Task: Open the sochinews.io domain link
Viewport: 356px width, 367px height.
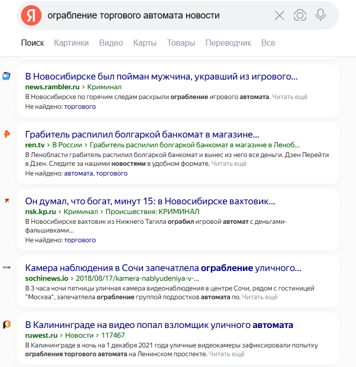Action: click(47, 278)
